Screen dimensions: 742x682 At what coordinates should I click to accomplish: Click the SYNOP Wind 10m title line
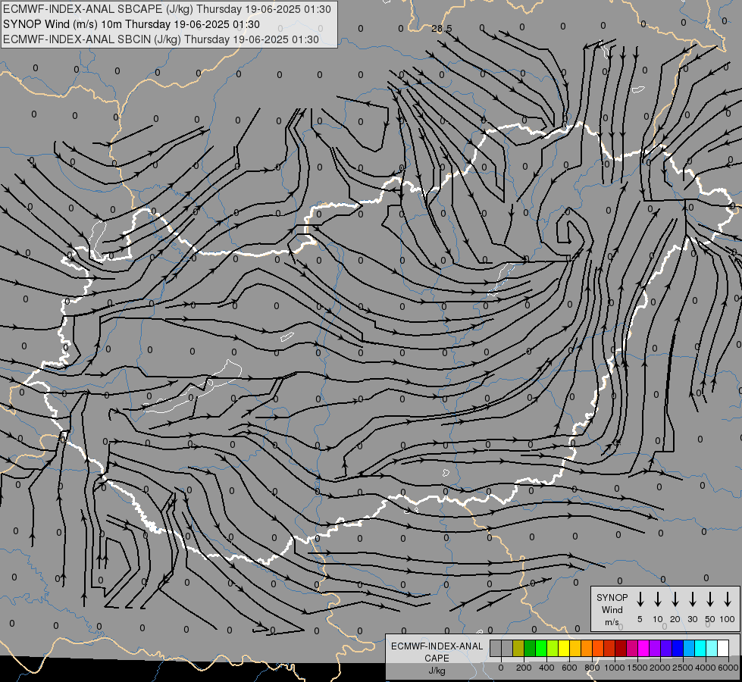[131, 24]
